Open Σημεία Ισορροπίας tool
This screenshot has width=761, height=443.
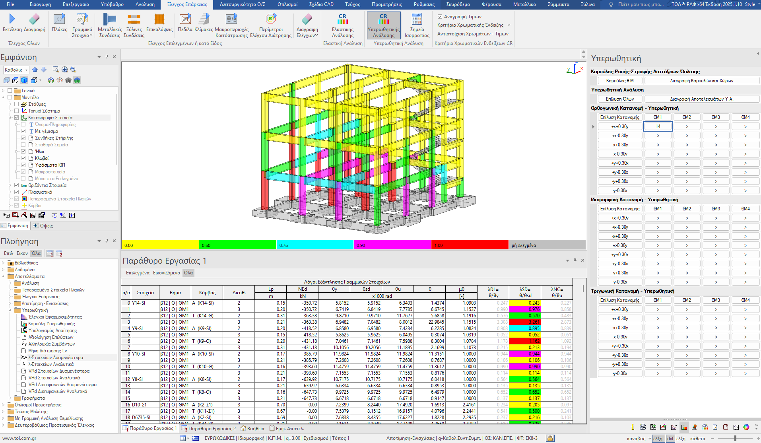(417, 19)
